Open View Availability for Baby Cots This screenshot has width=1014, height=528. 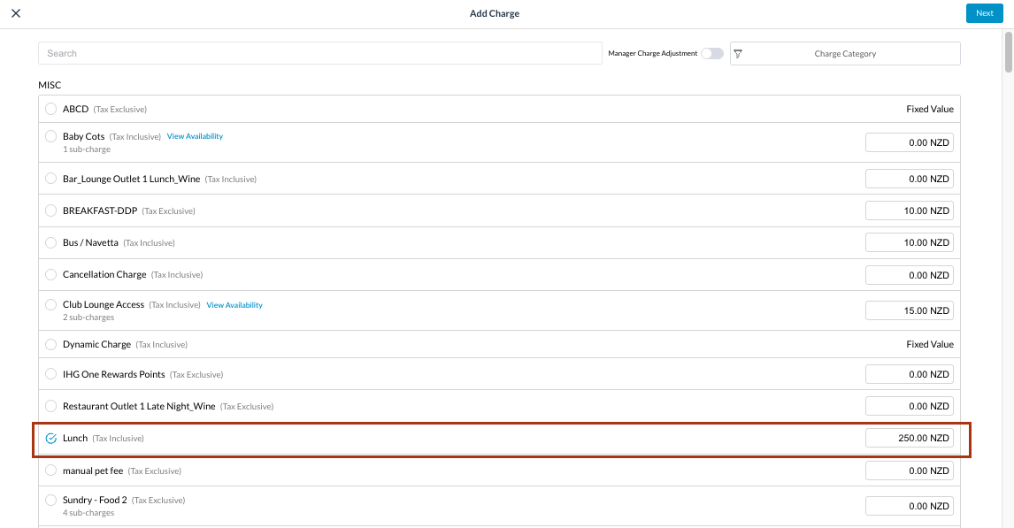tap(195, 137)
